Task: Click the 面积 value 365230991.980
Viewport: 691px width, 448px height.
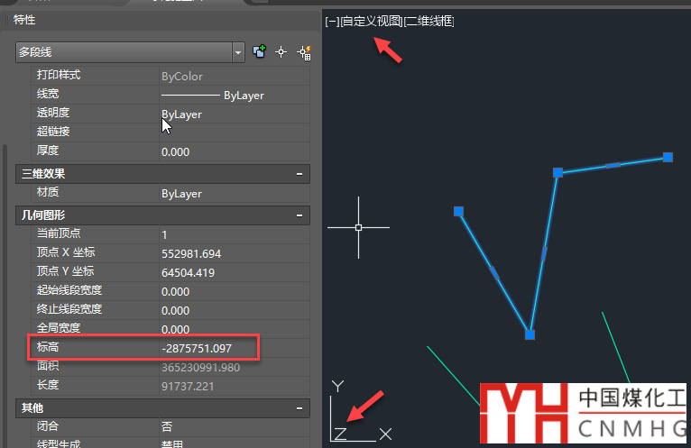Action: [x=200, y=368]
